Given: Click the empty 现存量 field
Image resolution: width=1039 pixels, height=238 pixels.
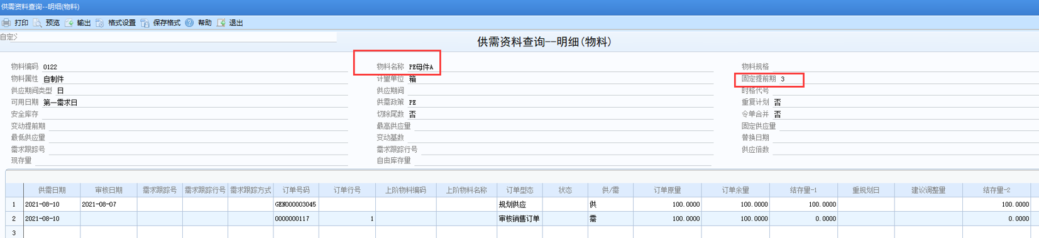Looking at the screenshot, I should [191, 160].
